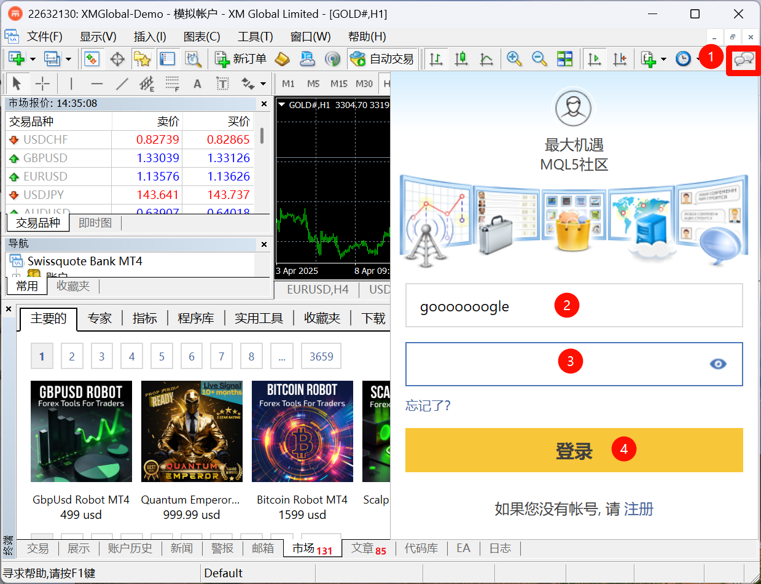Screen dimensions: 761x584
Task: Click the Profiles toolbar icon
Action: point(52,59)
